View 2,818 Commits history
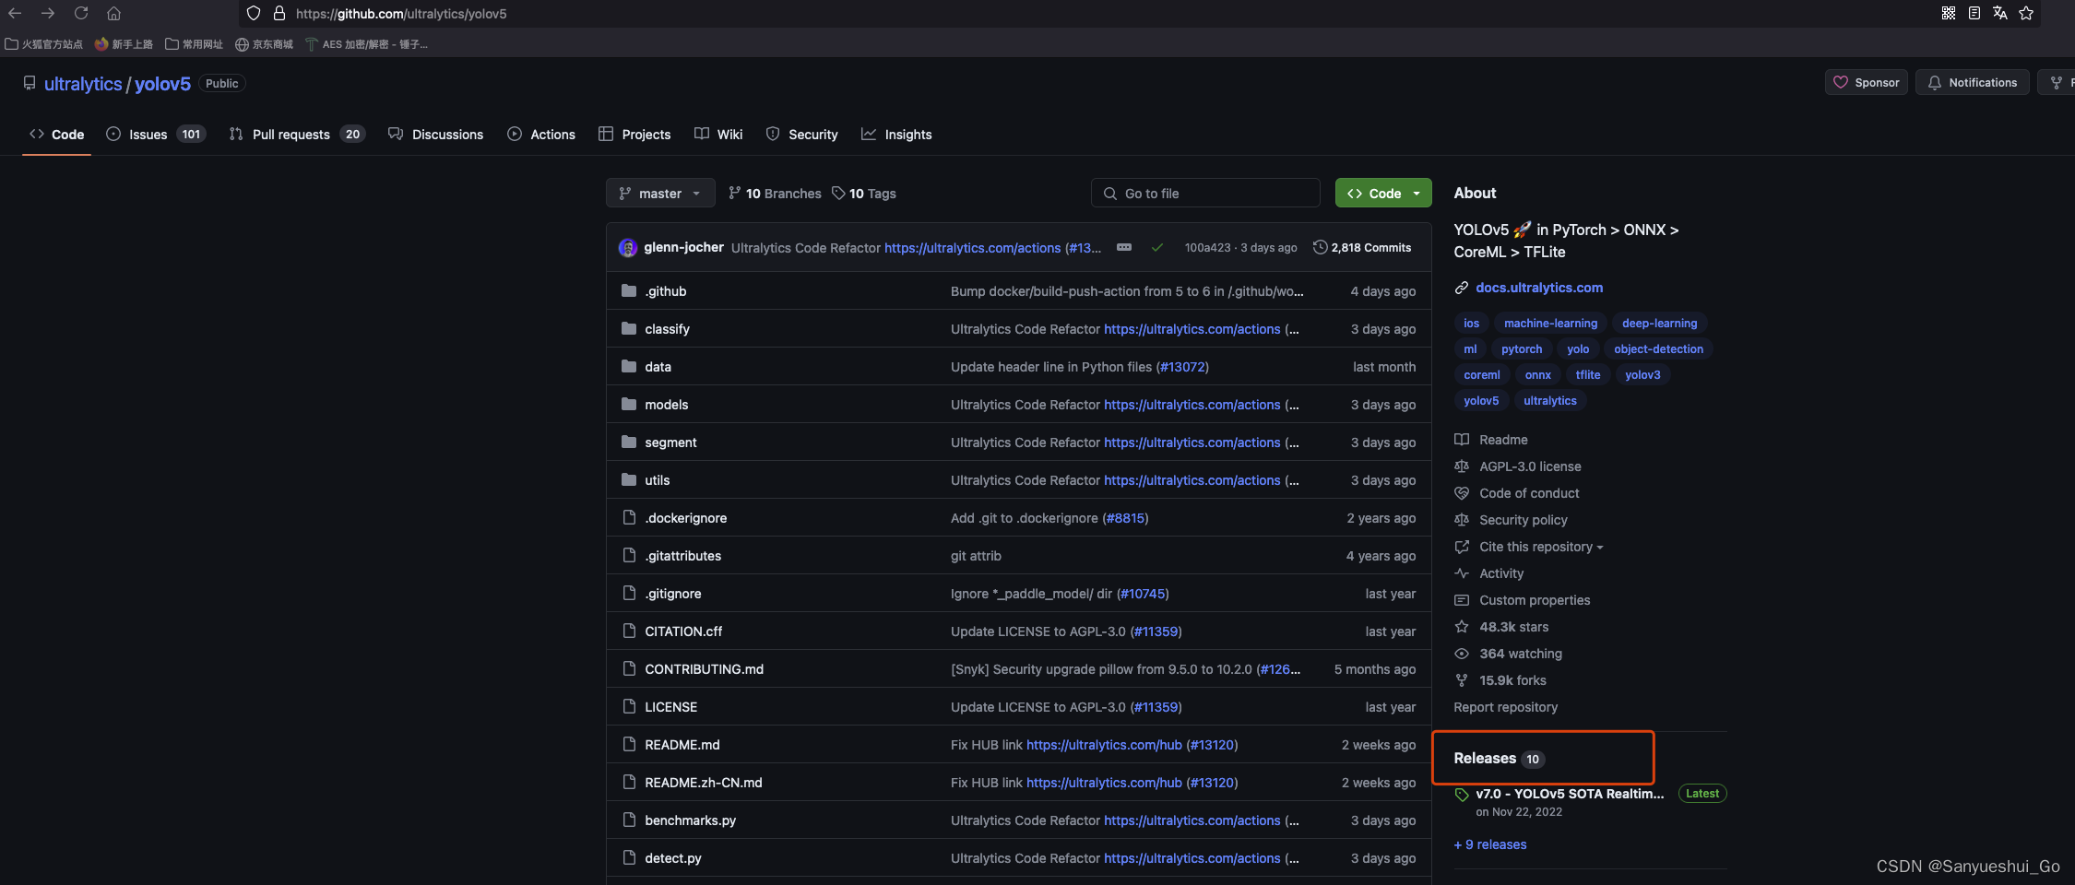The width and height of the screenshot is (2075, 885). (x=1362, y=247)
